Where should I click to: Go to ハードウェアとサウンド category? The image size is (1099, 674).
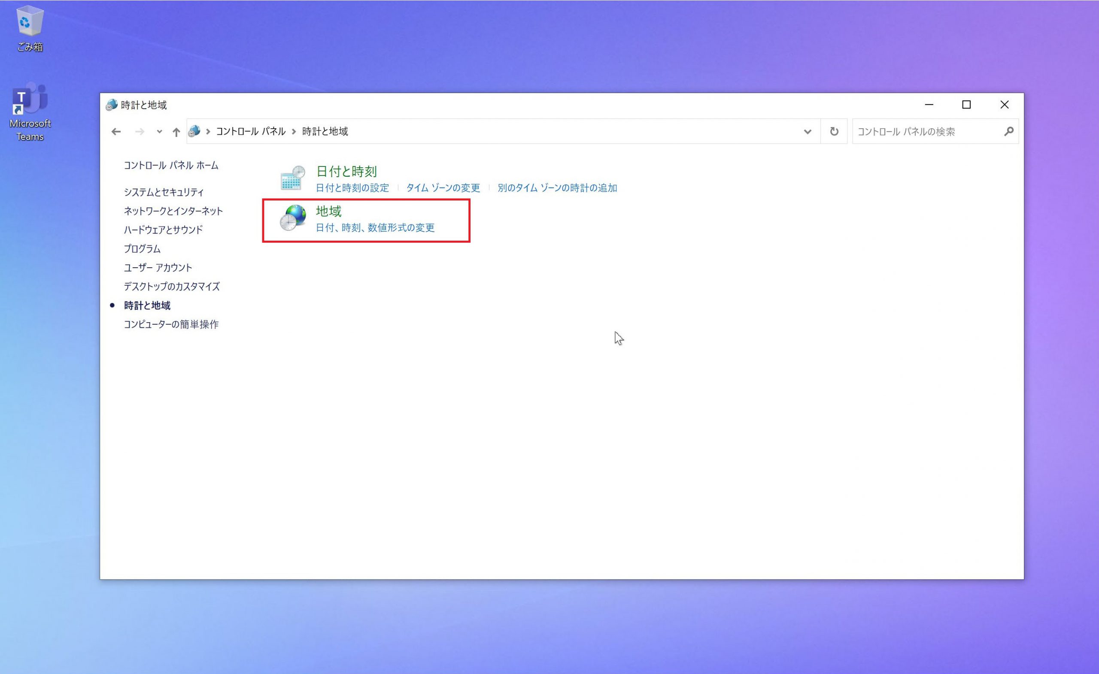(163, 230)
